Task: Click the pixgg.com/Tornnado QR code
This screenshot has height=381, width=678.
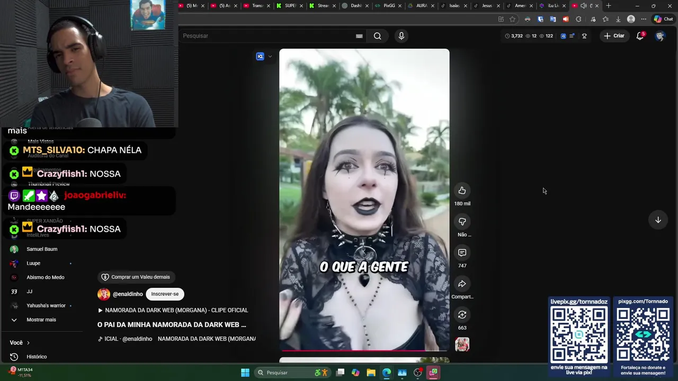Action: coord(643,334)
